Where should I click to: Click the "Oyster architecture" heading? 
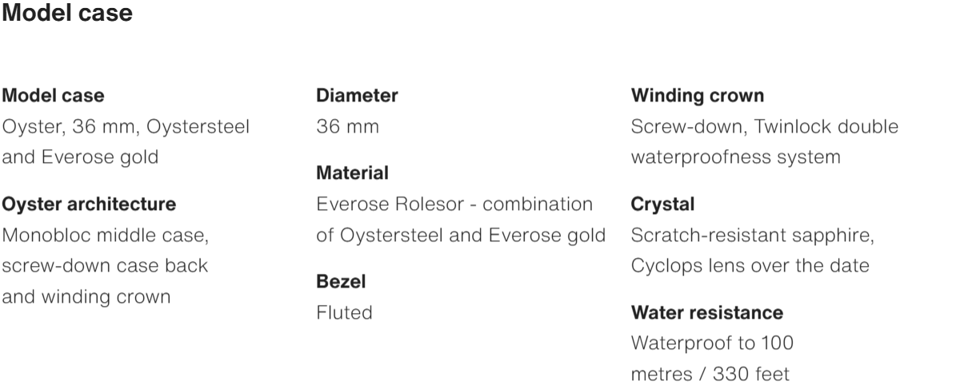point(89,204)
